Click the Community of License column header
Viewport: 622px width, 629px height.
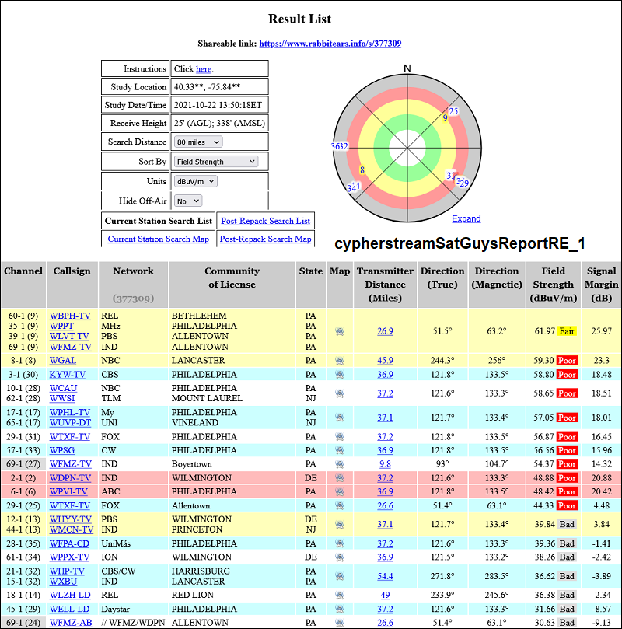click(232, 285)
